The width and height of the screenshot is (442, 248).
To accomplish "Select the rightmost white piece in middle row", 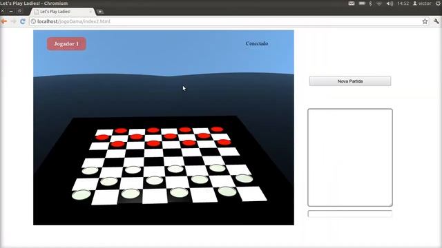I will coord(244,178).
